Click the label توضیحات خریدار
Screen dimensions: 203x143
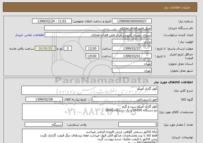(x=182, y=137)
